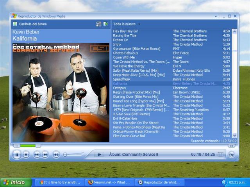Expand hidden system tray icons arrow
This screenshot has width=250, height=187.
pos(224,182)
